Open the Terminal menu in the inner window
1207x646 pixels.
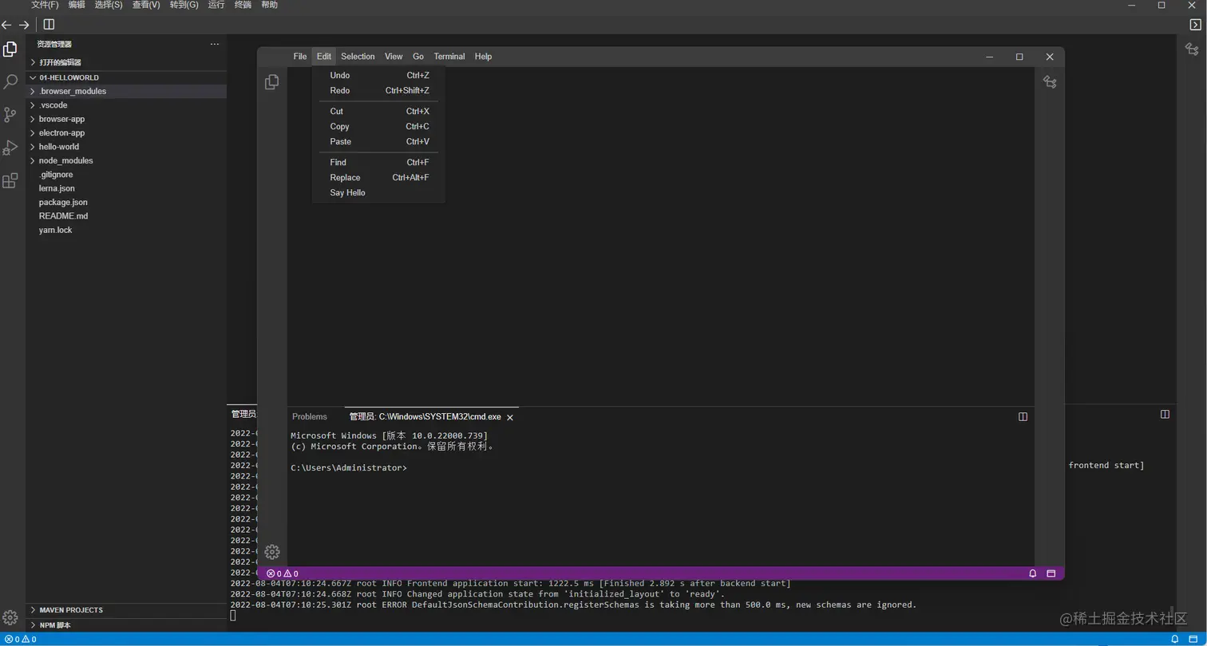coord(449,57)
